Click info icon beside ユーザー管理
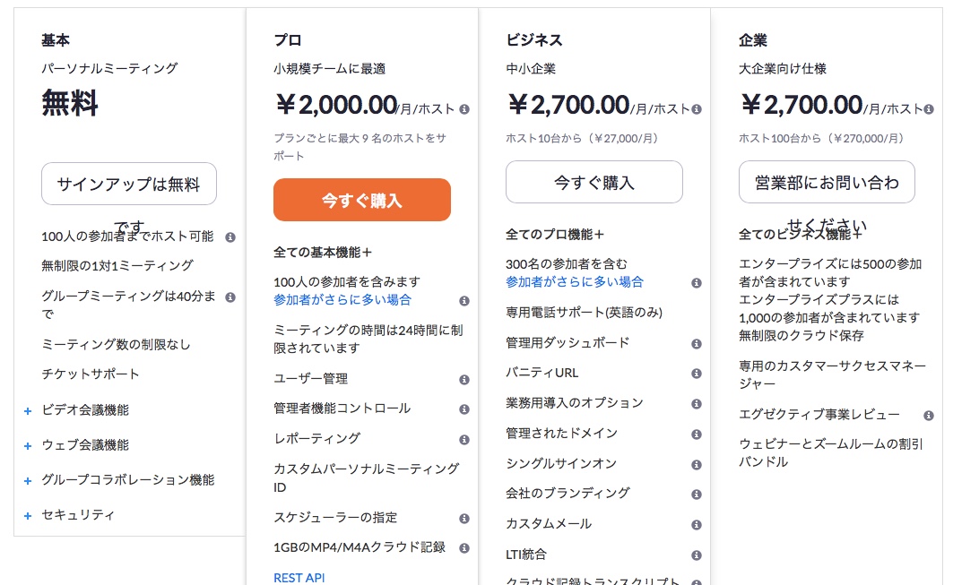The width and height of the screenshot is (953, 585). click(464, 380)
